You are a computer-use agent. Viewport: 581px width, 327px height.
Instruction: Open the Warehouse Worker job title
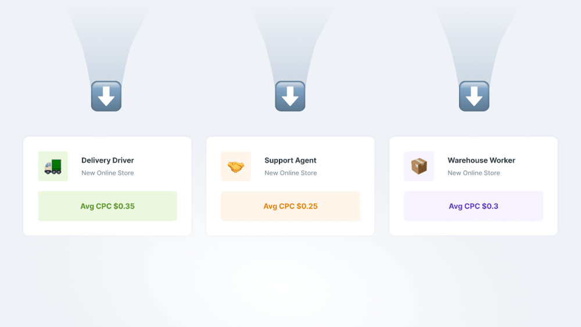coord(481,160)
